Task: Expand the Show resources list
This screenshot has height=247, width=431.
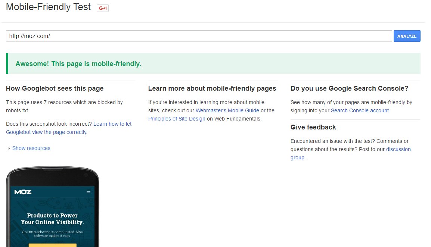Action: pos(31,148)
